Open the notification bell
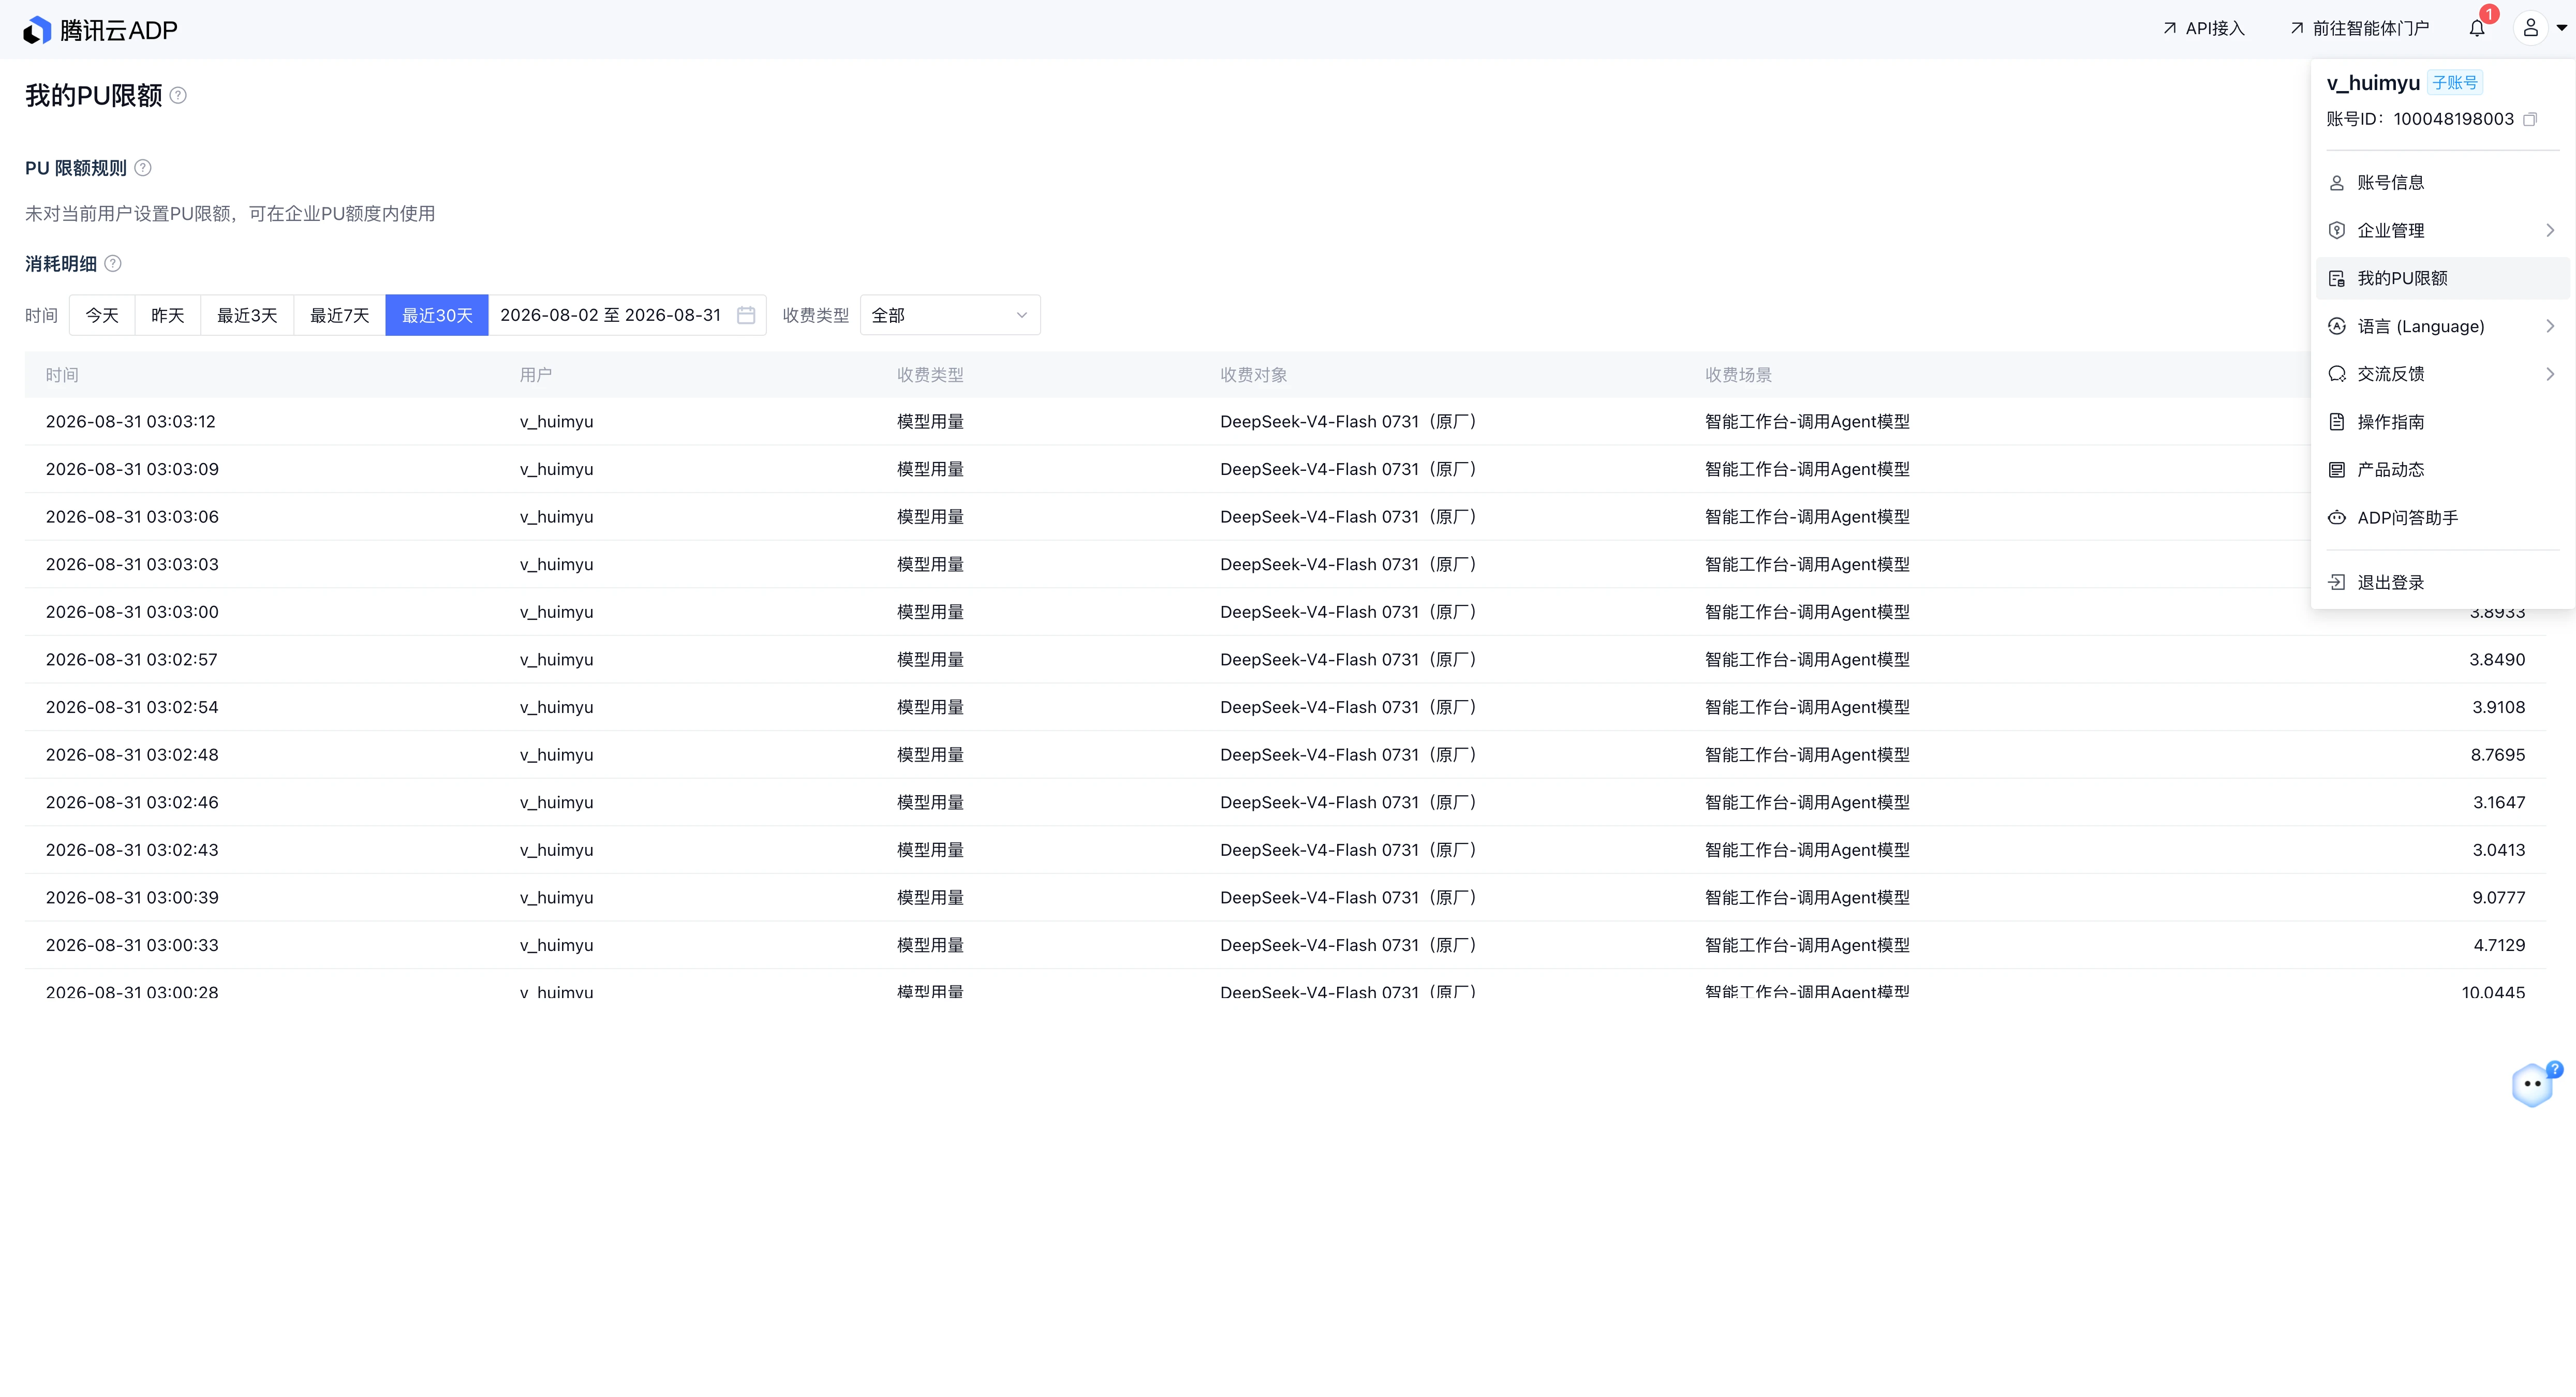 pos(2476,28)
